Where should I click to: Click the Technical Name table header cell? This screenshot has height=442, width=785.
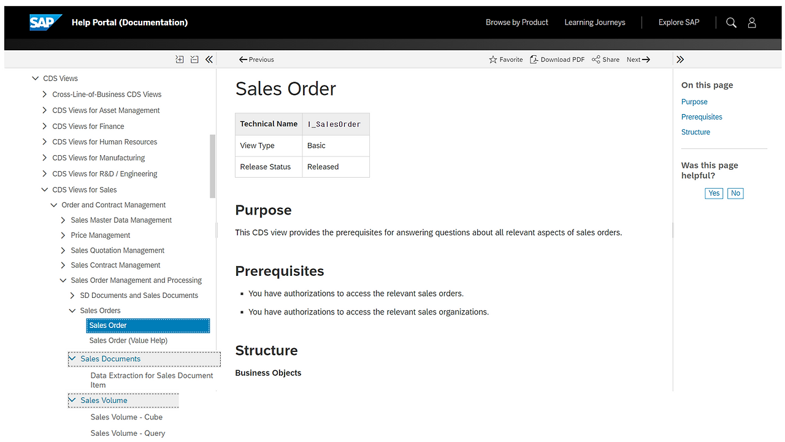click(269, 124)
